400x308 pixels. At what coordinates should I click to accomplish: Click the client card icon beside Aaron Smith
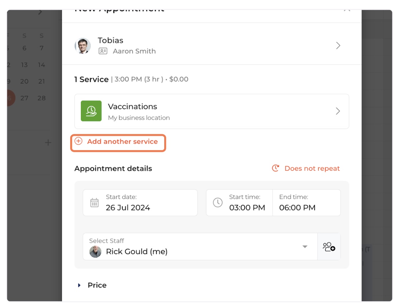[103, 51]
